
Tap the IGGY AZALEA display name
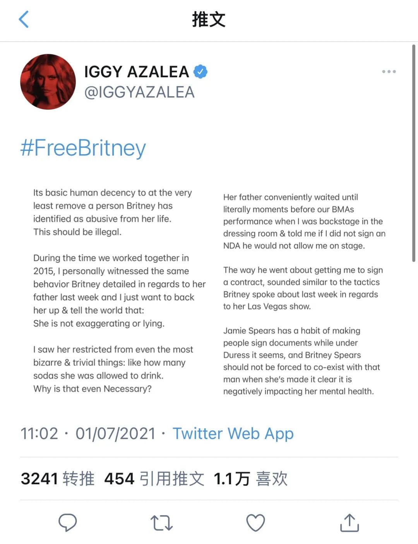[137, 72]
